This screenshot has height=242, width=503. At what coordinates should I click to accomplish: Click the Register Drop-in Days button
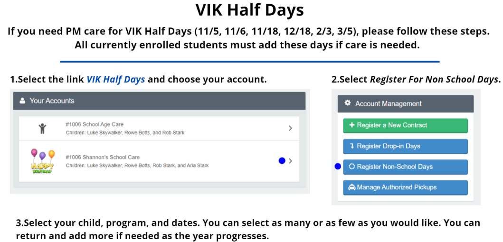pos(406,146)
